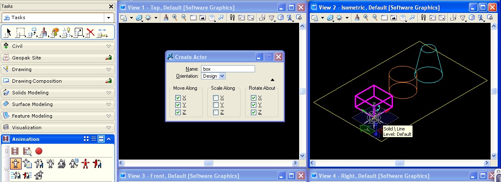Choose the Place Fence tool in Tasks

(x=20, y=32)
